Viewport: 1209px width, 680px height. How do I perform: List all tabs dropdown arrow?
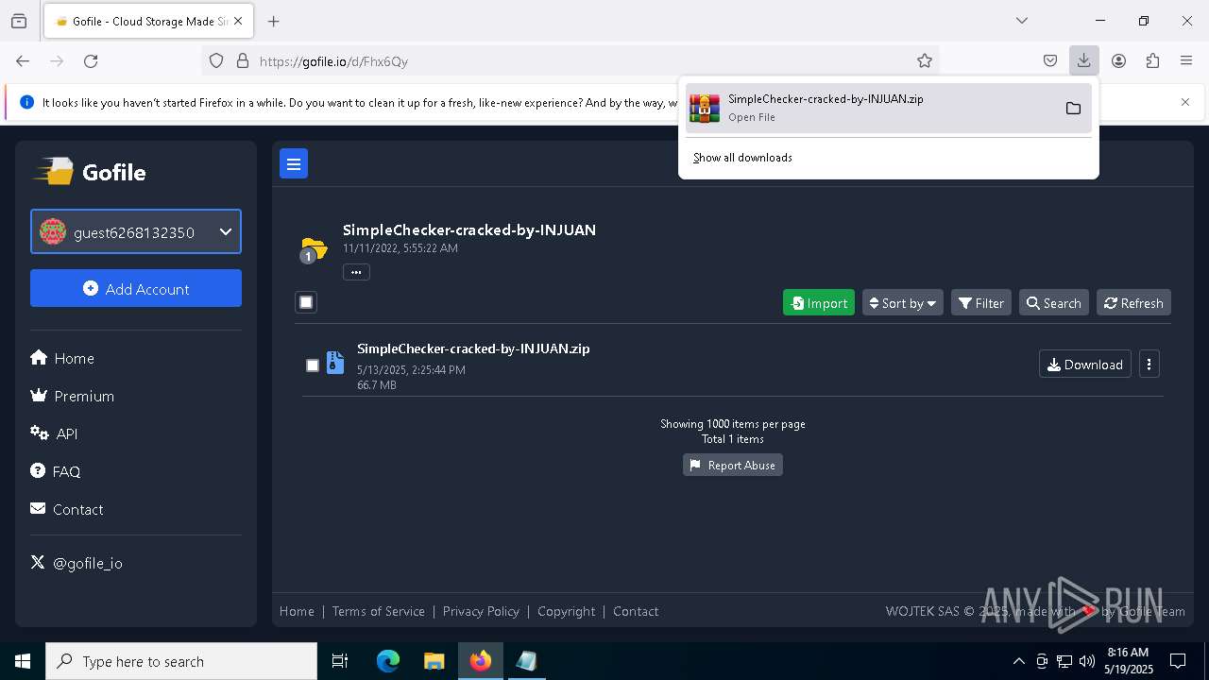click(1022, 21)
